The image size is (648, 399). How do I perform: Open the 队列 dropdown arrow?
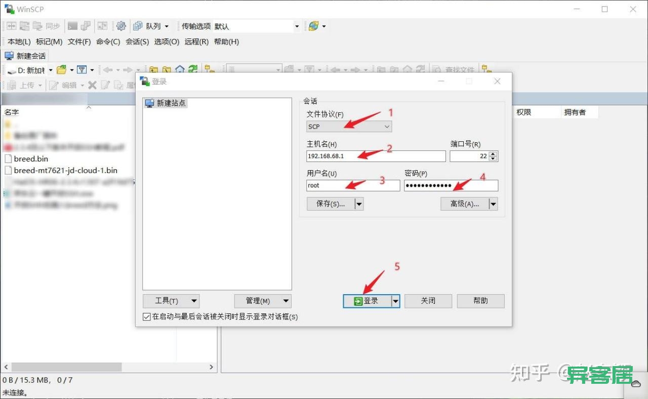click(167, 26)
